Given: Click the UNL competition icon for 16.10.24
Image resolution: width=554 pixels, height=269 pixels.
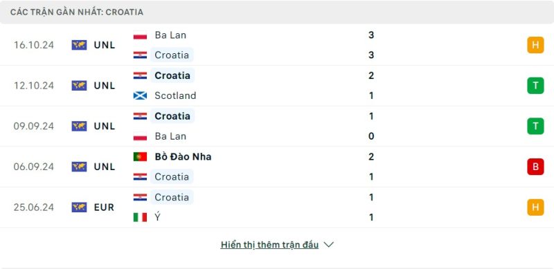Looking at the screenshot, I should click(79, 45).
